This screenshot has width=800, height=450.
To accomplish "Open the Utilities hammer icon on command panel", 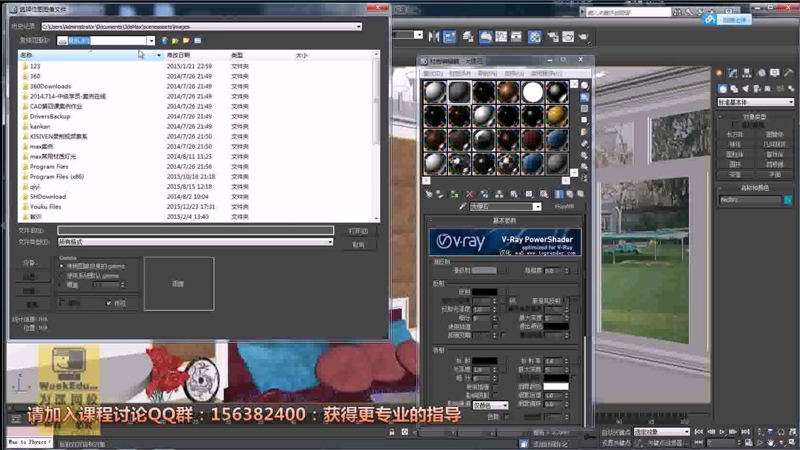I will coord(789,73).
